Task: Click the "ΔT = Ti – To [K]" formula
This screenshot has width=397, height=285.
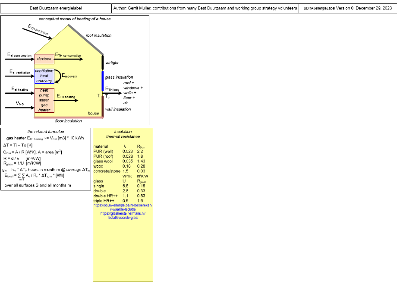Action: pyautogui.click(x=18, y=145)
